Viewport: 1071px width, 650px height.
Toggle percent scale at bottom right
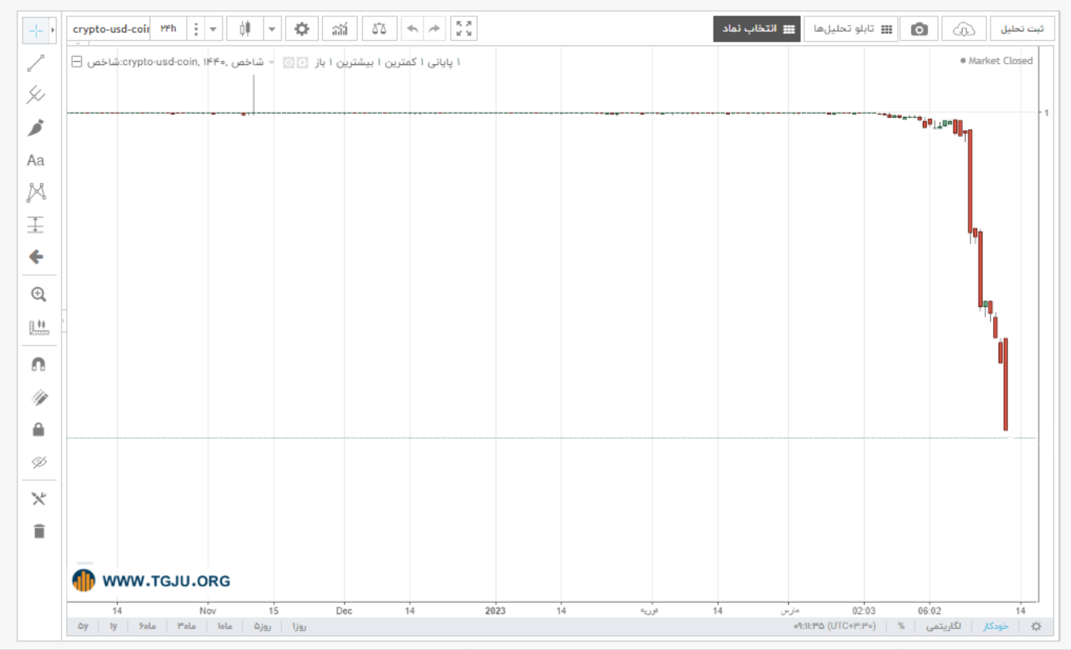[x=901, y=626]
